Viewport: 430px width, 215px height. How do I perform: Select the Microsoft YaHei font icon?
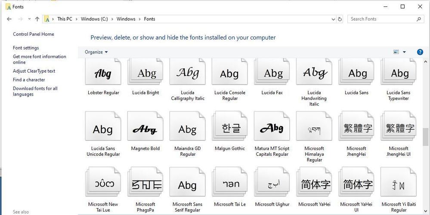point(314,182)
